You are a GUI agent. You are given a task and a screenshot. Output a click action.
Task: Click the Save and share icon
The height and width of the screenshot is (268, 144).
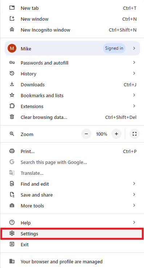(12, 195)
